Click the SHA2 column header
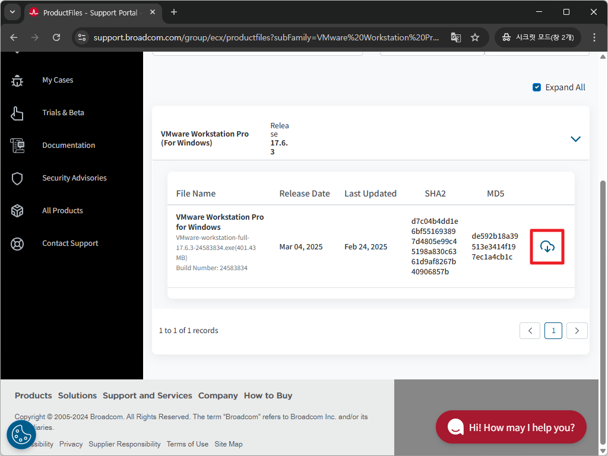The image size is (608, 456). pos(435,194)
